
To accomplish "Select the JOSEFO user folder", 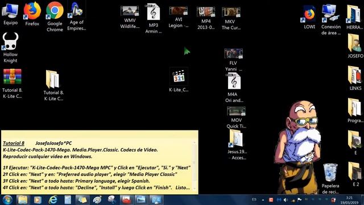I will click(355, 46).
